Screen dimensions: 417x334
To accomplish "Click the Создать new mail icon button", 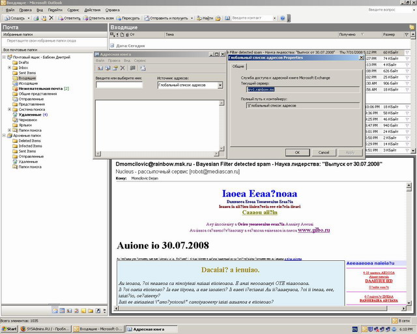I will click(15, 18).
